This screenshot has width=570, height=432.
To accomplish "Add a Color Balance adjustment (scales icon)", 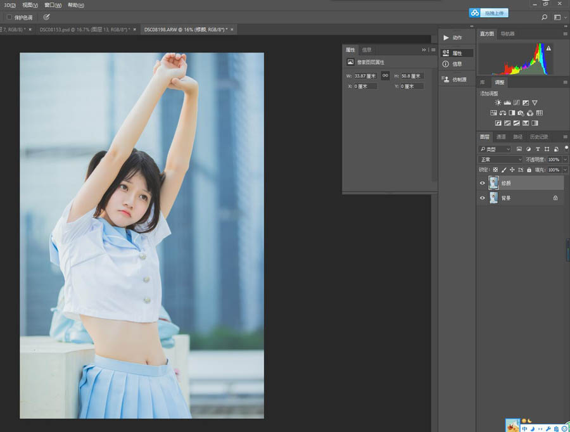I will coord(502,113).
